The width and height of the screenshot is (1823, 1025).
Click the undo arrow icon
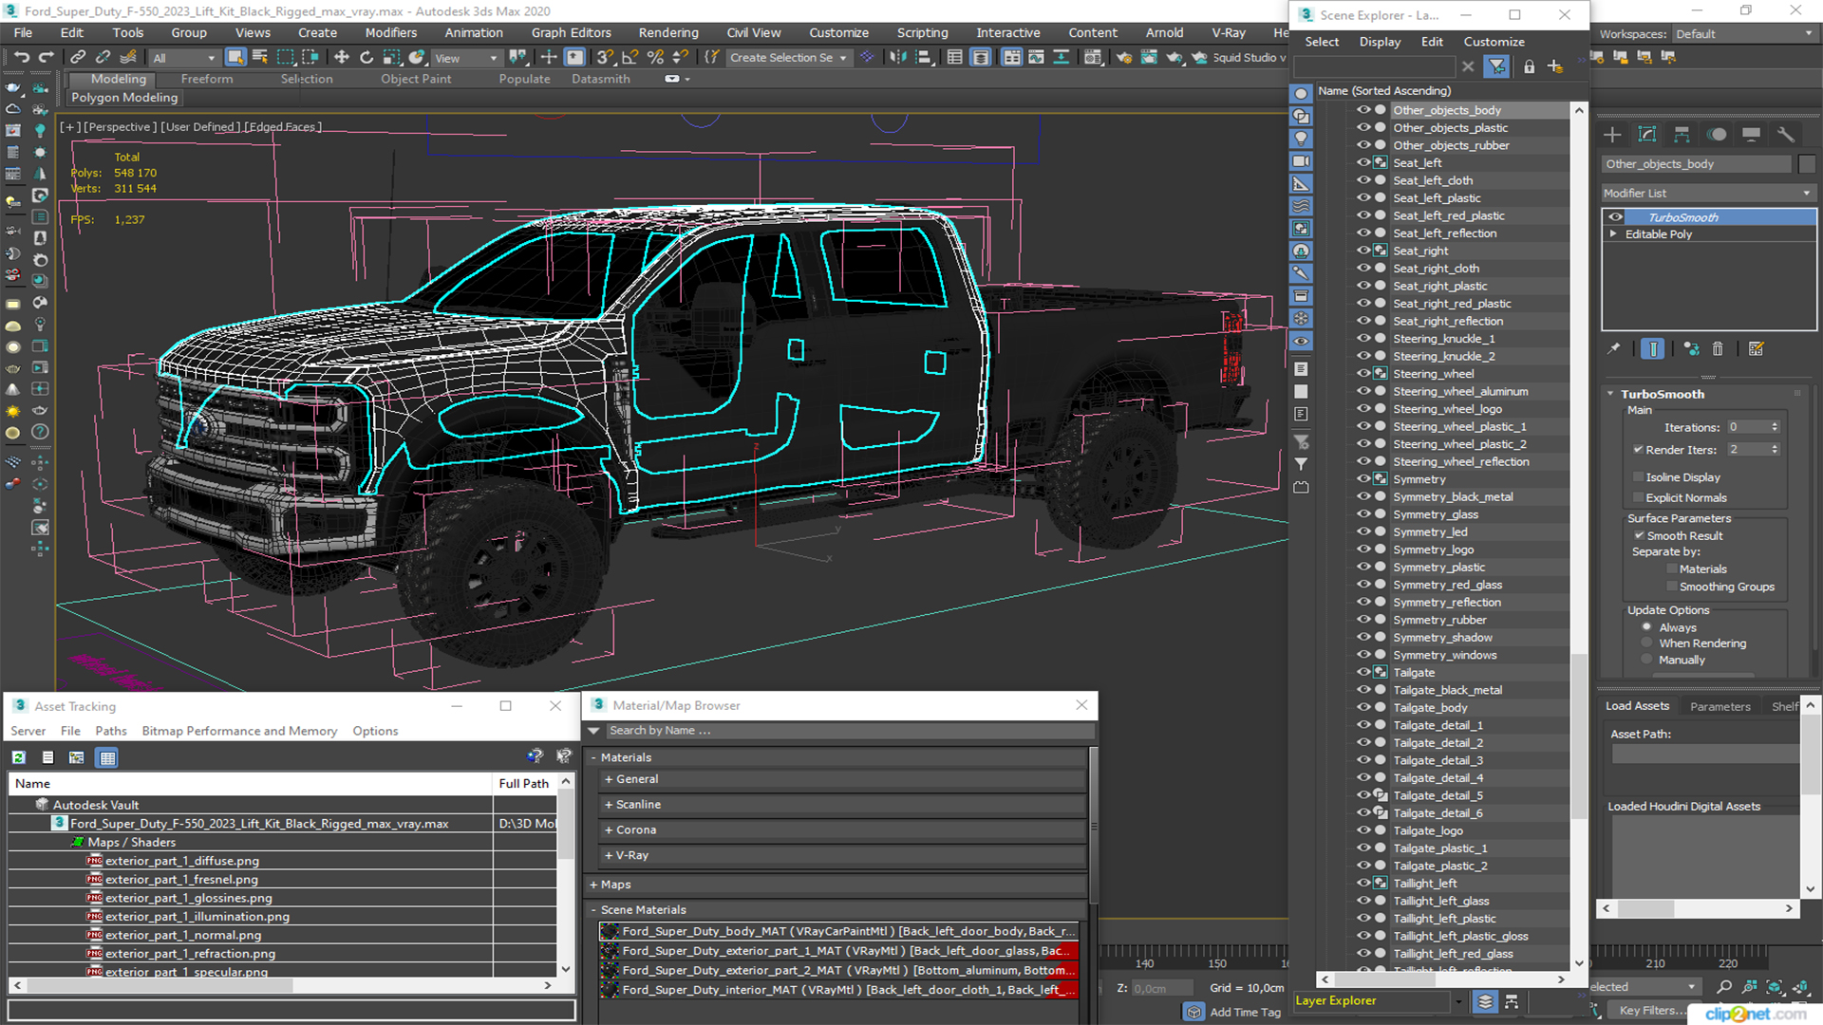(21, 58)
